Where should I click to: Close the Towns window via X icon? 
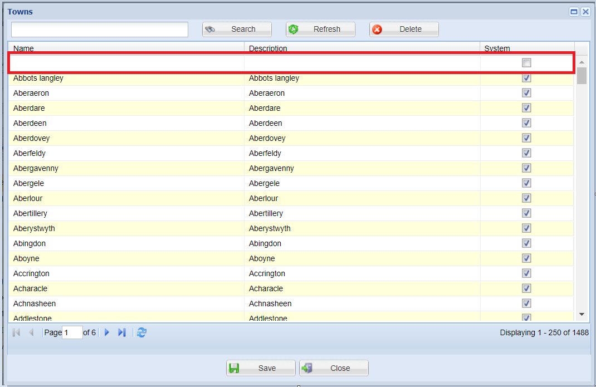[586, 12]
